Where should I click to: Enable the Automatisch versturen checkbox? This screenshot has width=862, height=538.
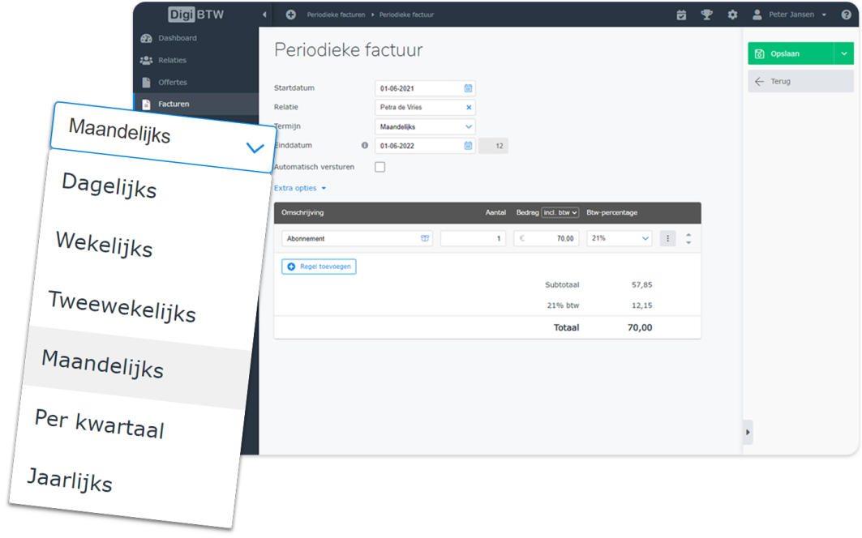coord(380,167)
